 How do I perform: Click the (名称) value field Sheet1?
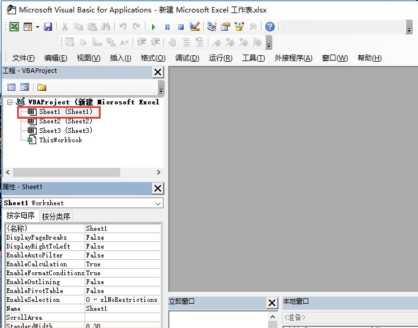click(x=123, y=228)
